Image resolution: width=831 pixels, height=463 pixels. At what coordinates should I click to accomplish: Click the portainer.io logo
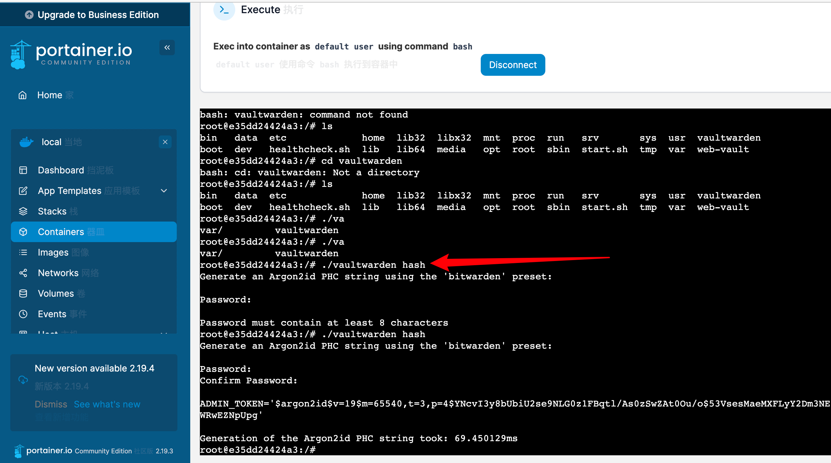coord(71,54)
